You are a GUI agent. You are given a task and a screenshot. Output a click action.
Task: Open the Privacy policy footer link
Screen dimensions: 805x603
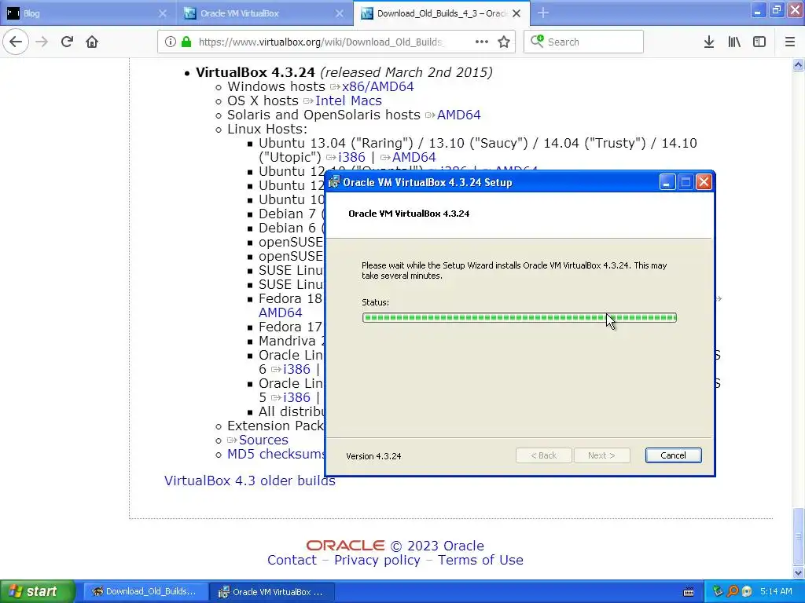[377, 560]
